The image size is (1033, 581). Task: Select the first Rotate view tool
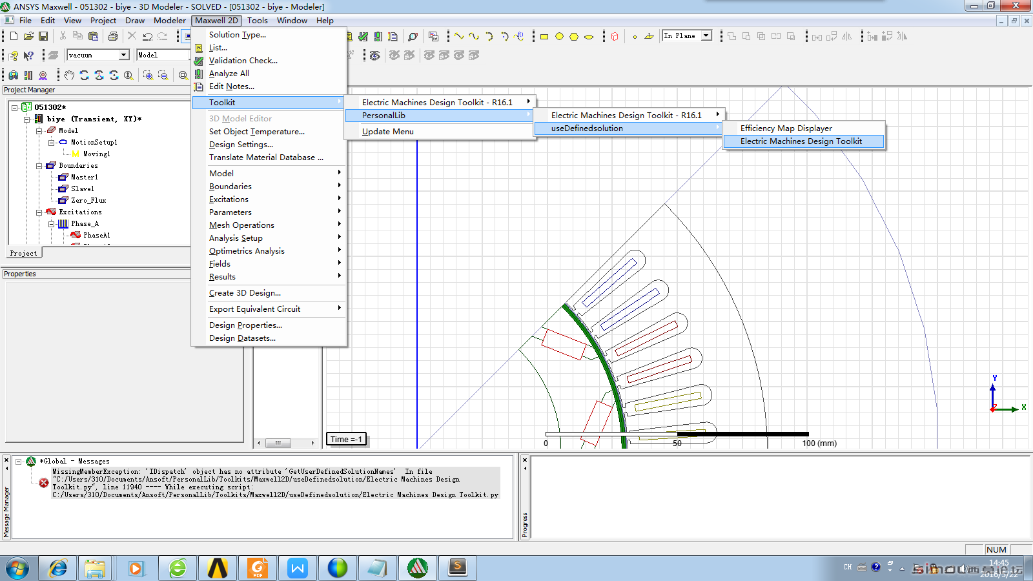(x=84, y=76)
